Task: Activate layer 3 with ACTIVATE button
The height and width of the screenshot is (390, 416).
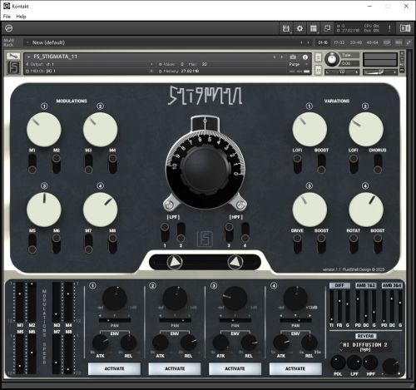Action: point(235,368)
